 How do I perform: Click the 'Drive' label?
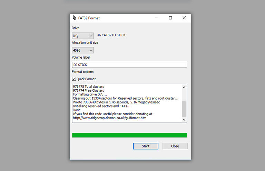tap(76, 28)
